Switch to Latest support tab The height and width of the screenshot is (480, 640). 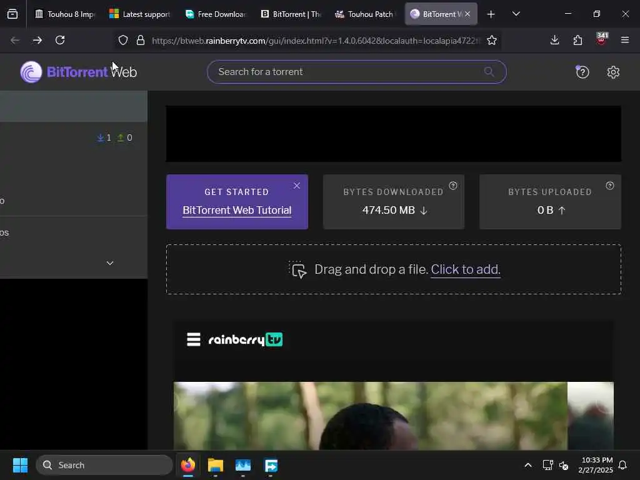coord(140,14)
